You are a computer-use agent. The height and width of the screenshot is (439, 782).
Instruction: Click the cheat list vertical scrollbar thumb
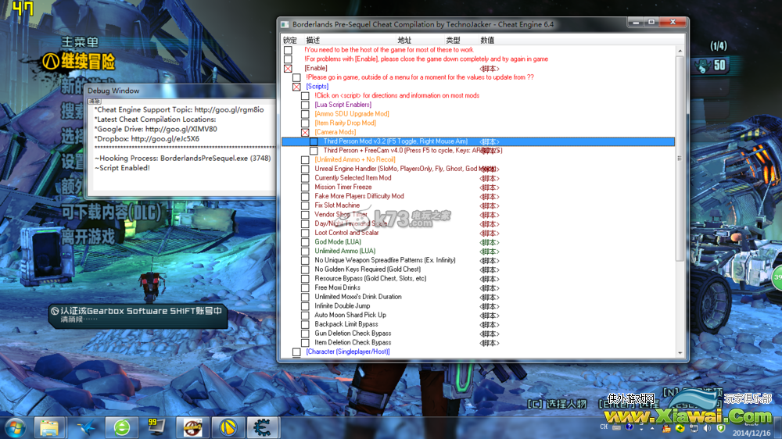point(680,159)
